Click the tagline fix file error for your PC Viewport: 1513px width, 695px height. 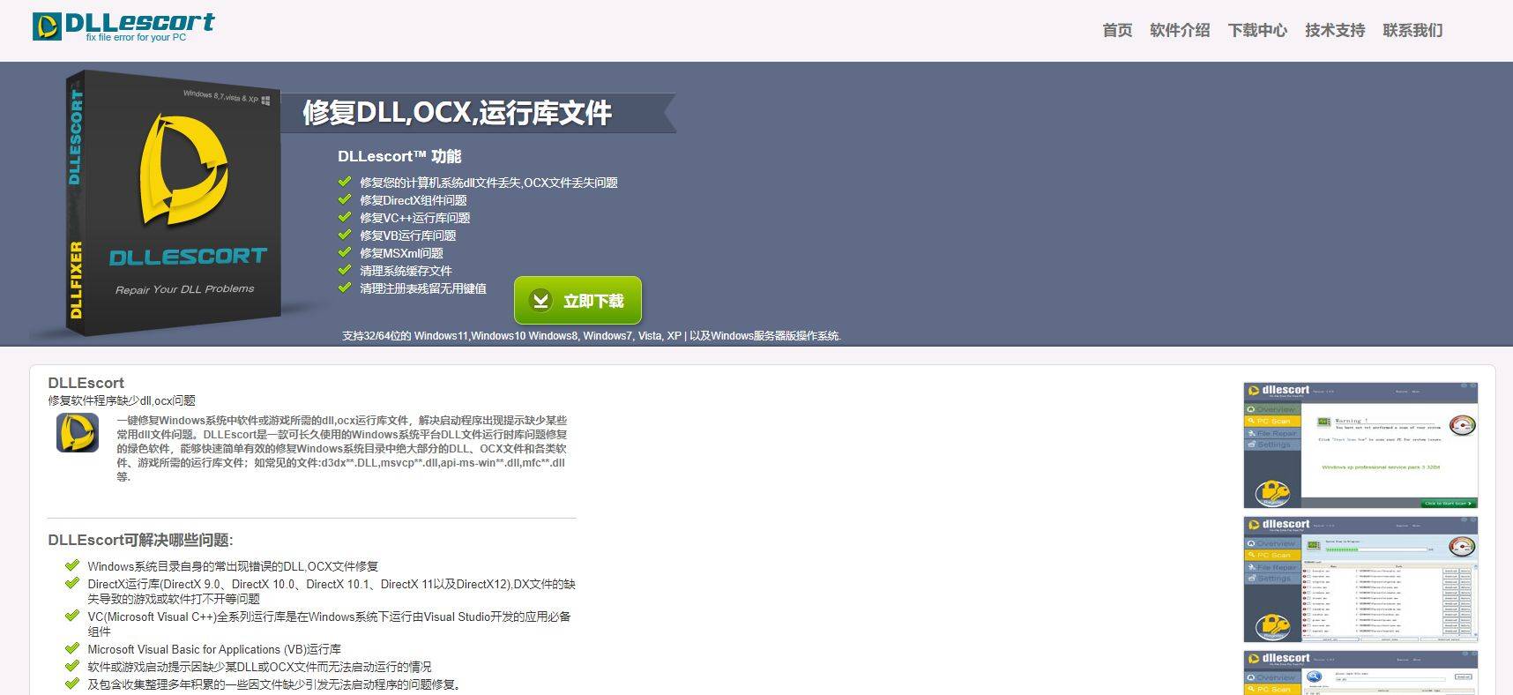point(136,37)
